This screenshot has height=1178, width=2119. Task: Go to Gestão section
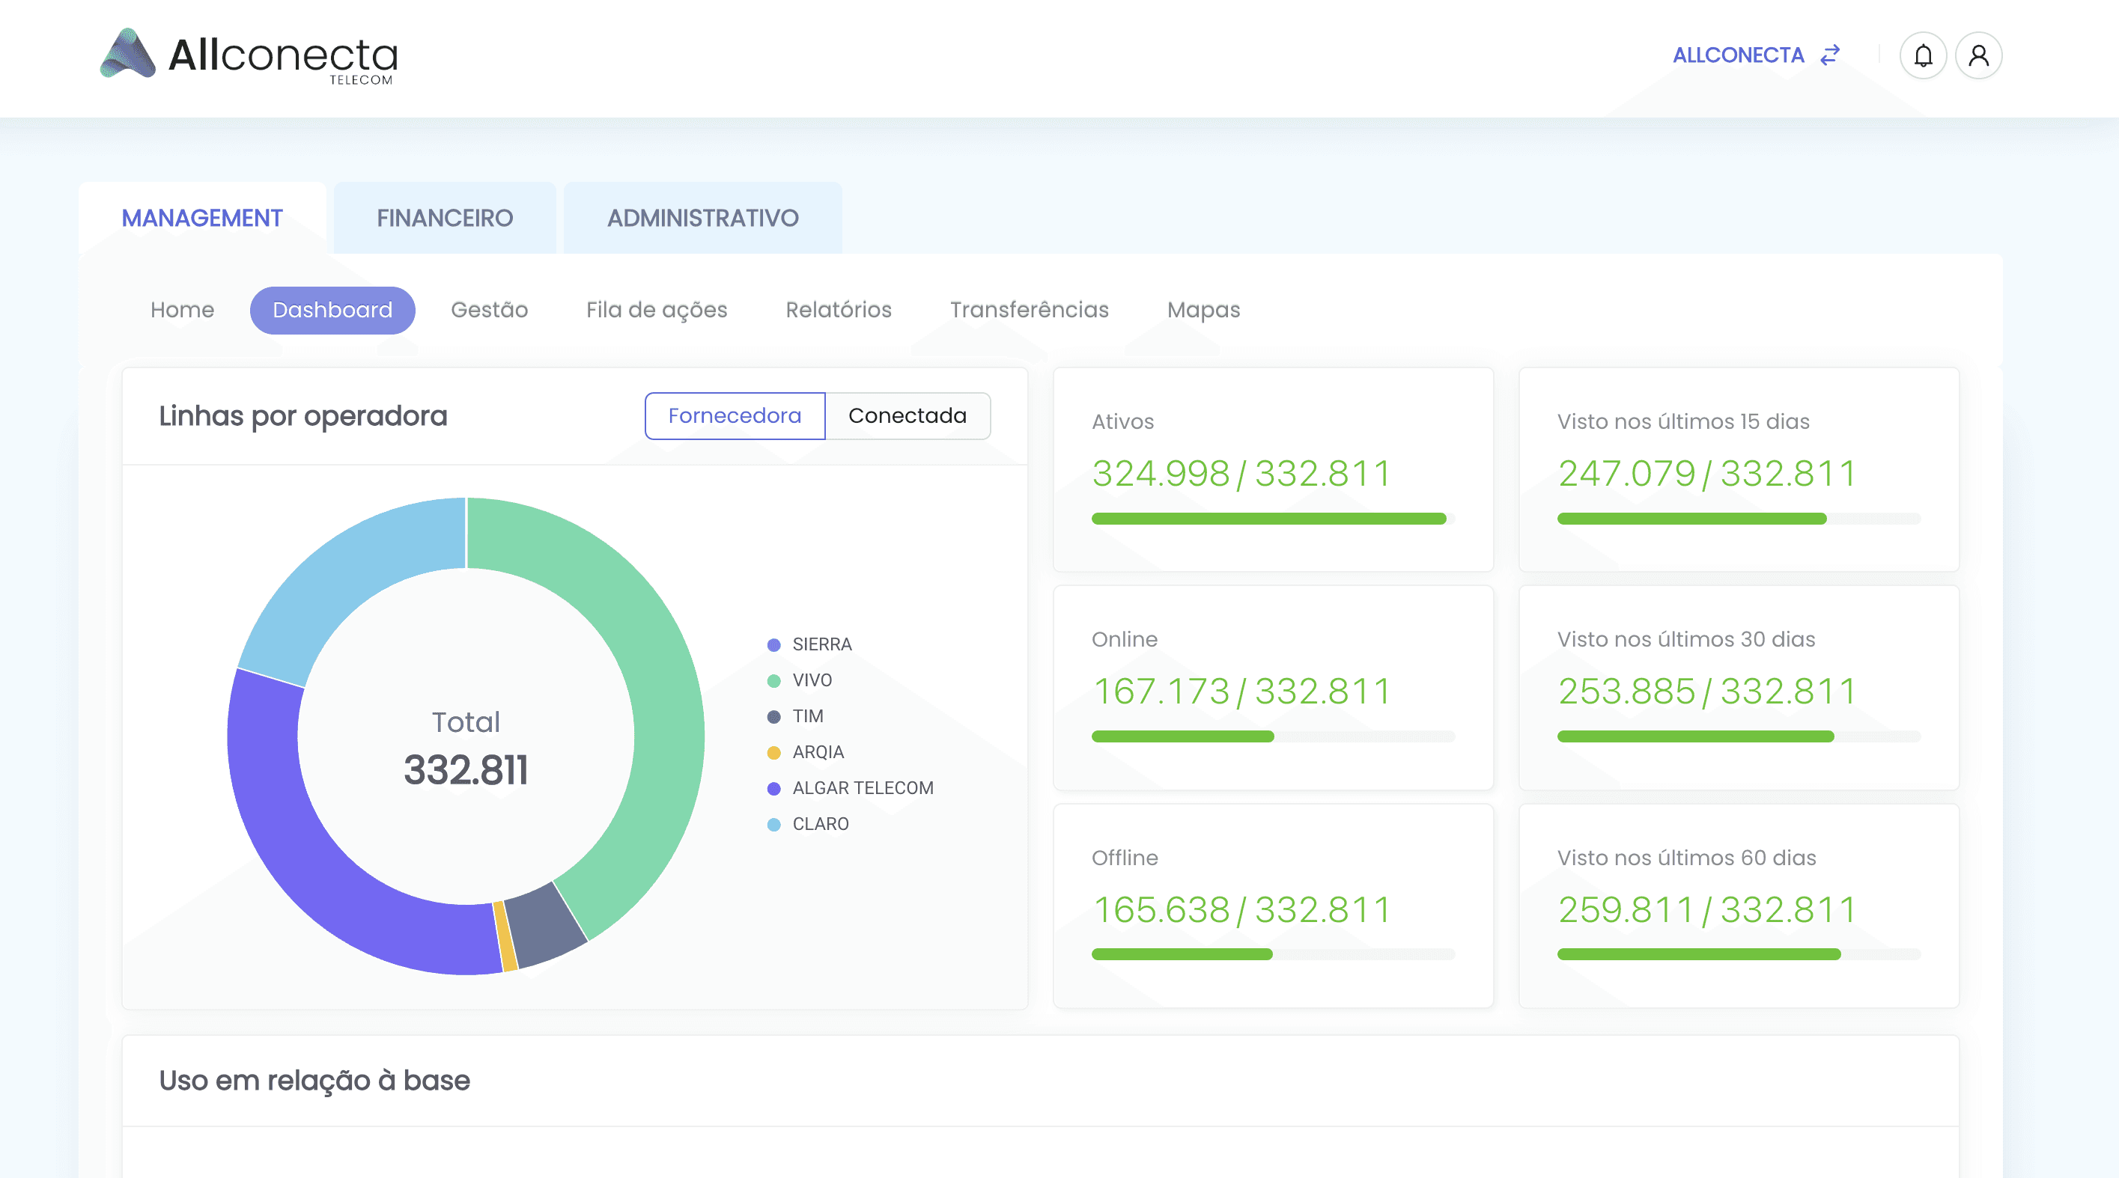(x=489, y=310)
